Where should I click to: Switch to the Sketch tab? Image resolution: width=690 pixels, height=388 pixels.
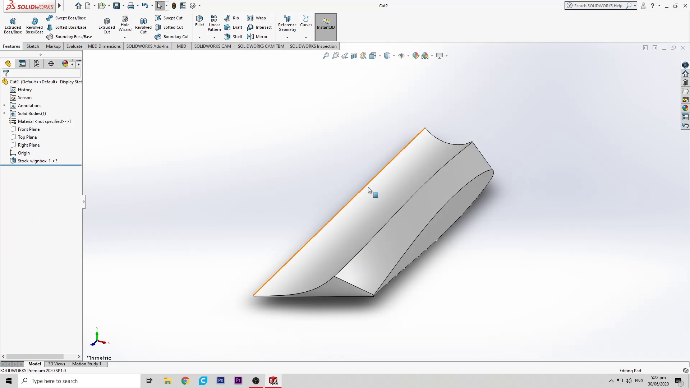33,46
